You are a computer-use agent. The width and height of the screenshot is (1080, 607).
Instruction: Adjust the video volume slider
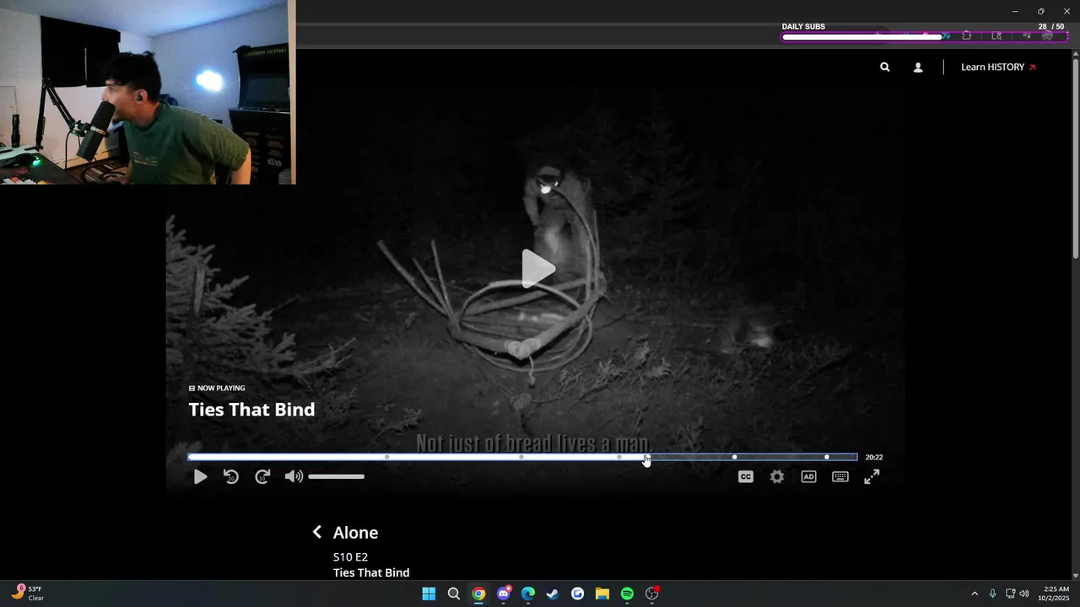point(336,477)
